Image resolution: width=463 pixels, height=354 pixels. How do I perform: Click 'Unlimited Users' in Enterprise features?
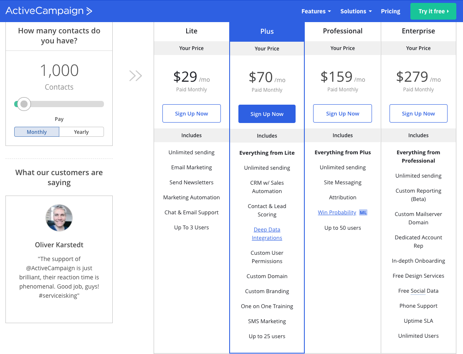pyautogui.click(x=418, y=336)
